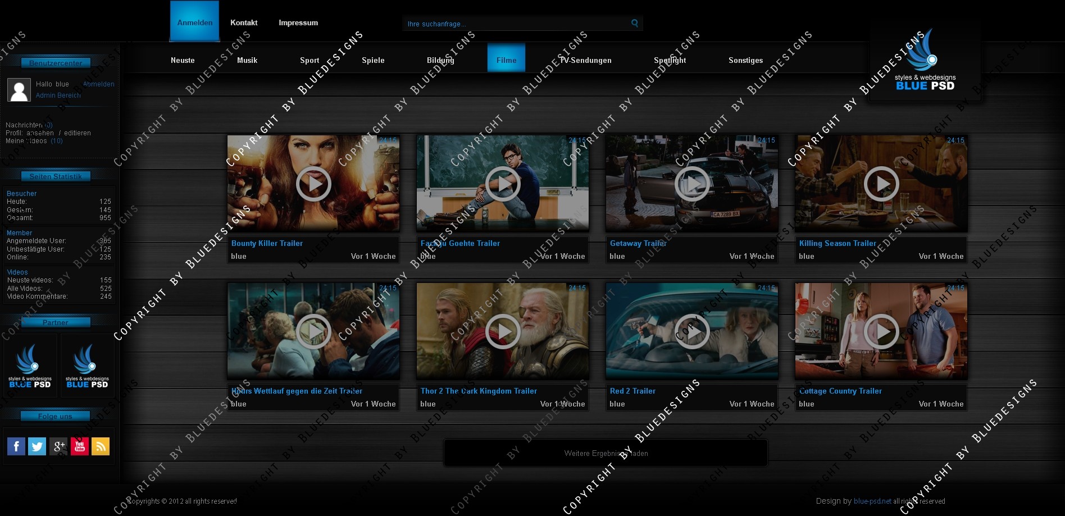Open the Getaway Trailer title link

point(638,243)
